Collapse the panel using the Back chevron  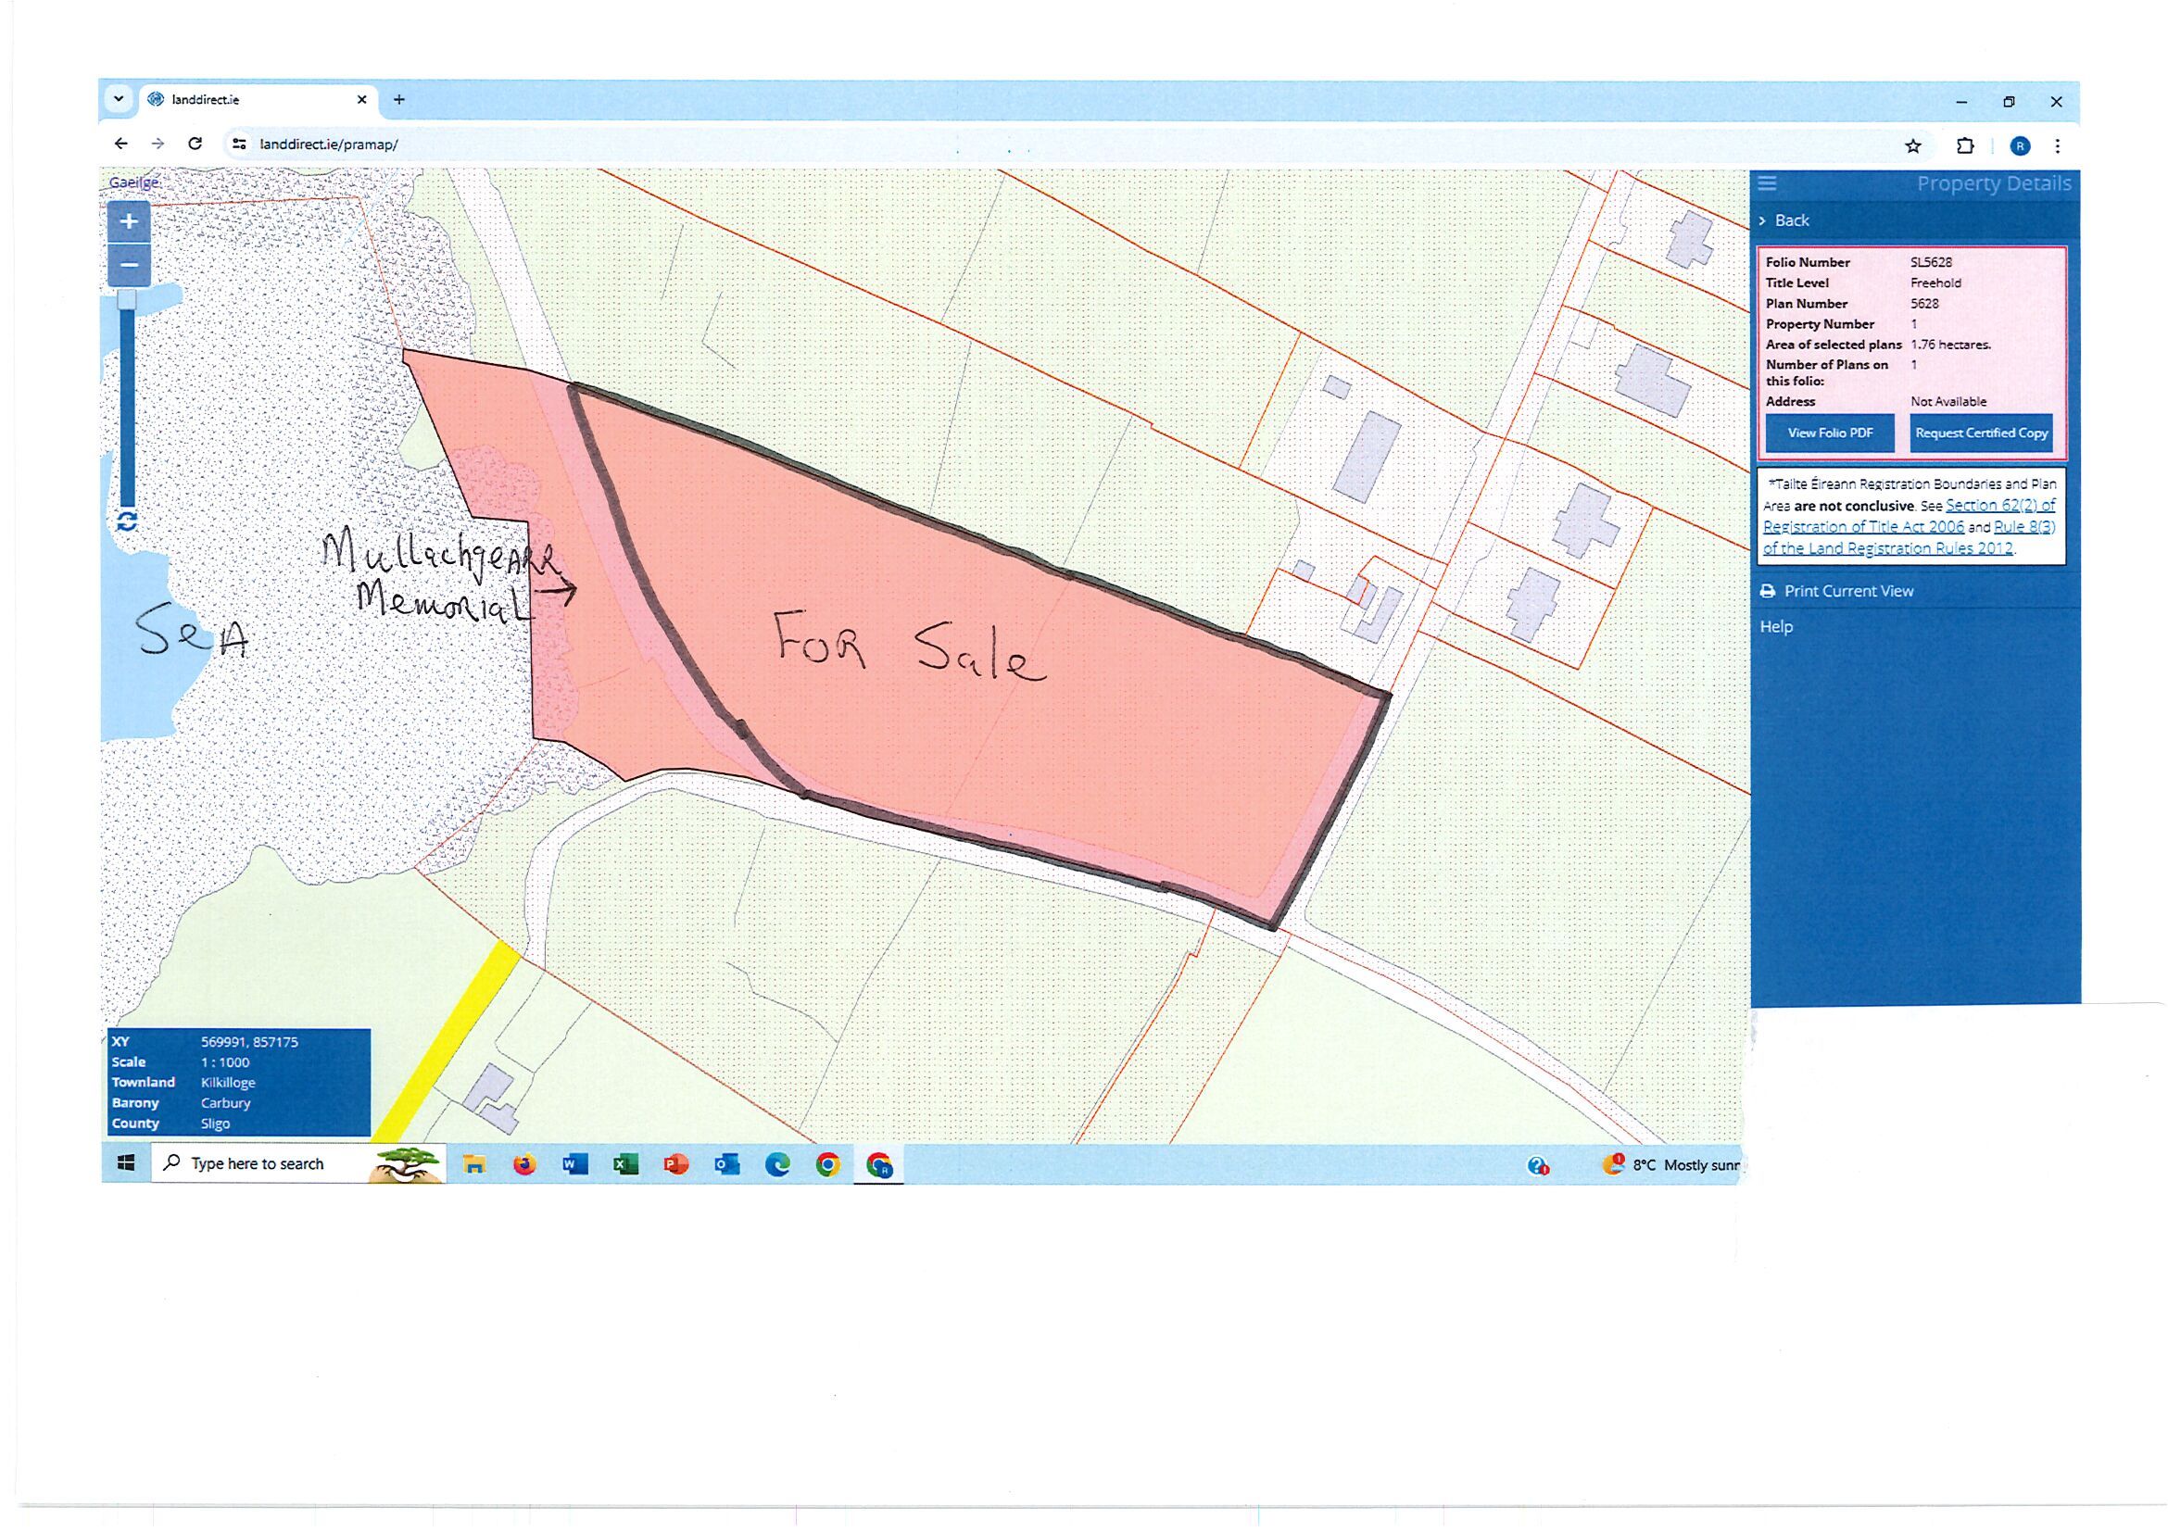coord(1762,220)
